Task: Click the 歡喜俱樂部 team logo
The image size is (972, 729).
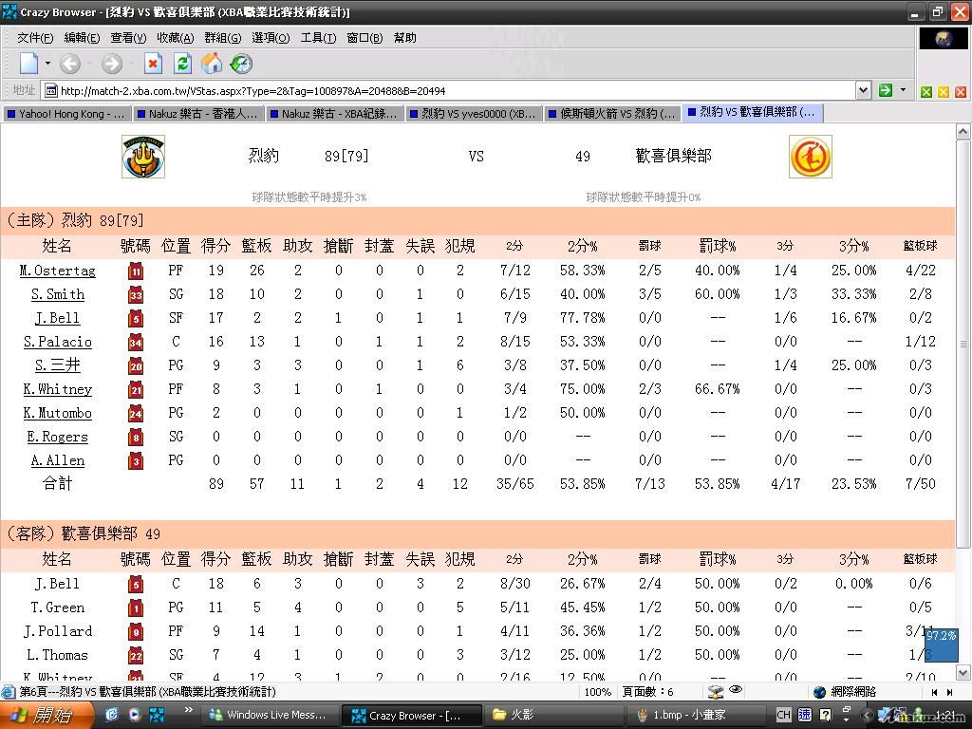Action: tap(811, 157)
